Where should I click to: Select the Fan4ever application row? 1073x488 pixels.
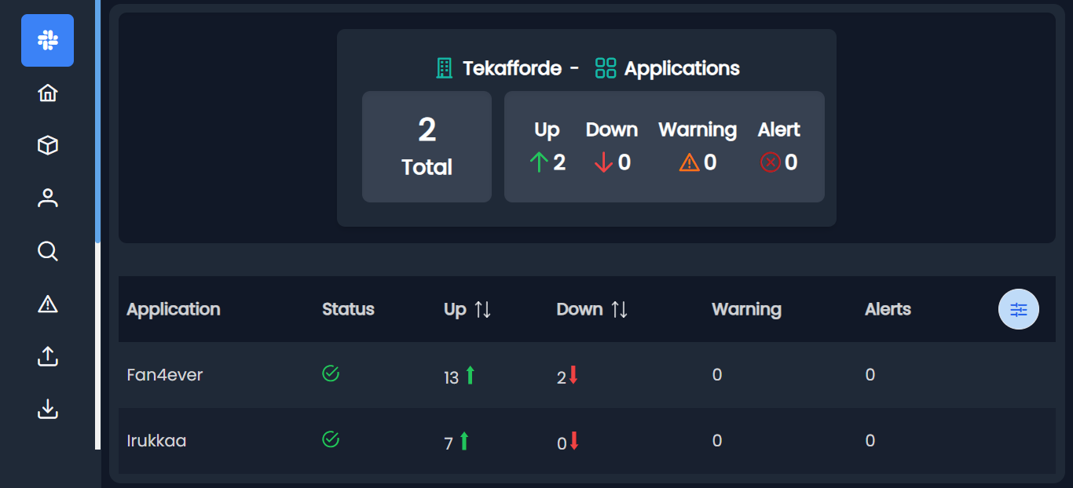coord(165,375)
